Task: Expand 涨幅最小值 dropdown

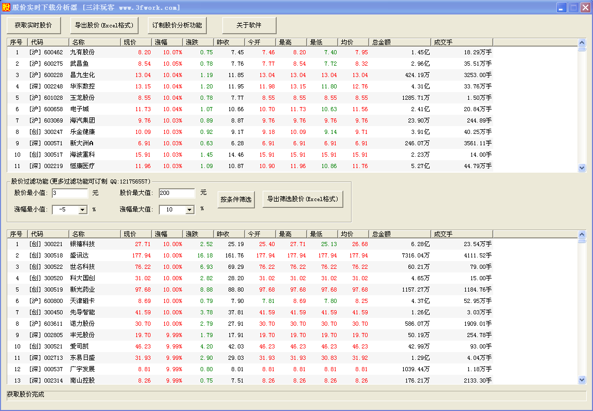Action: click(x=83, y=210)
